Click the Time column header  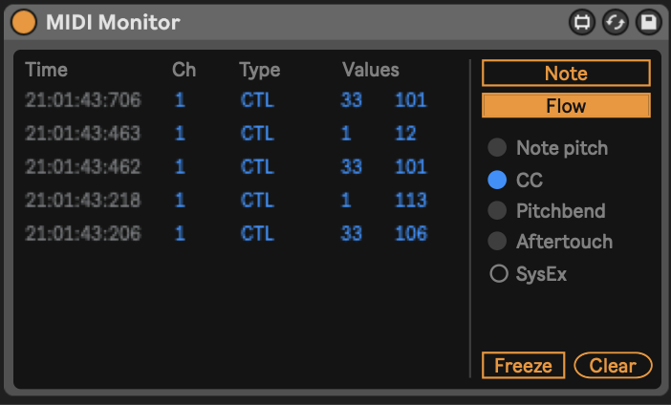47,70
